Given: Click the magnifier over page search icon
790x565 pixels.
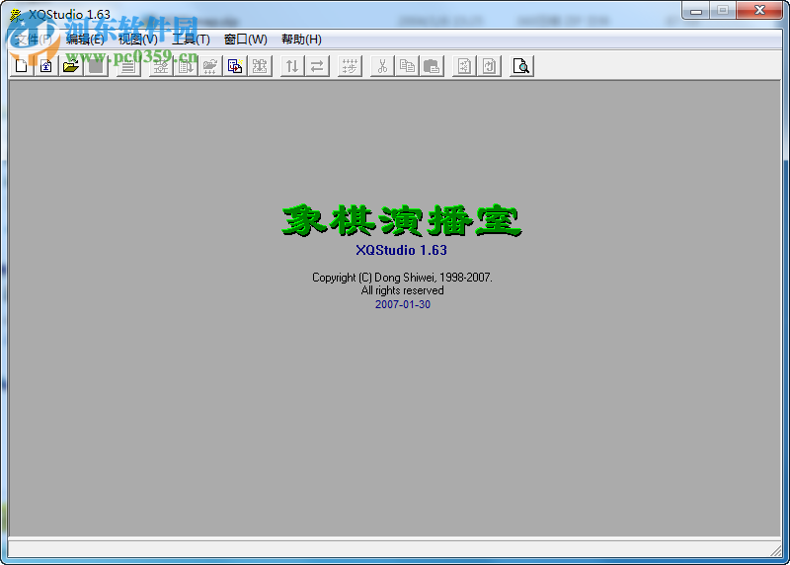Looking at the screenshot, I should tap(522, 66).
